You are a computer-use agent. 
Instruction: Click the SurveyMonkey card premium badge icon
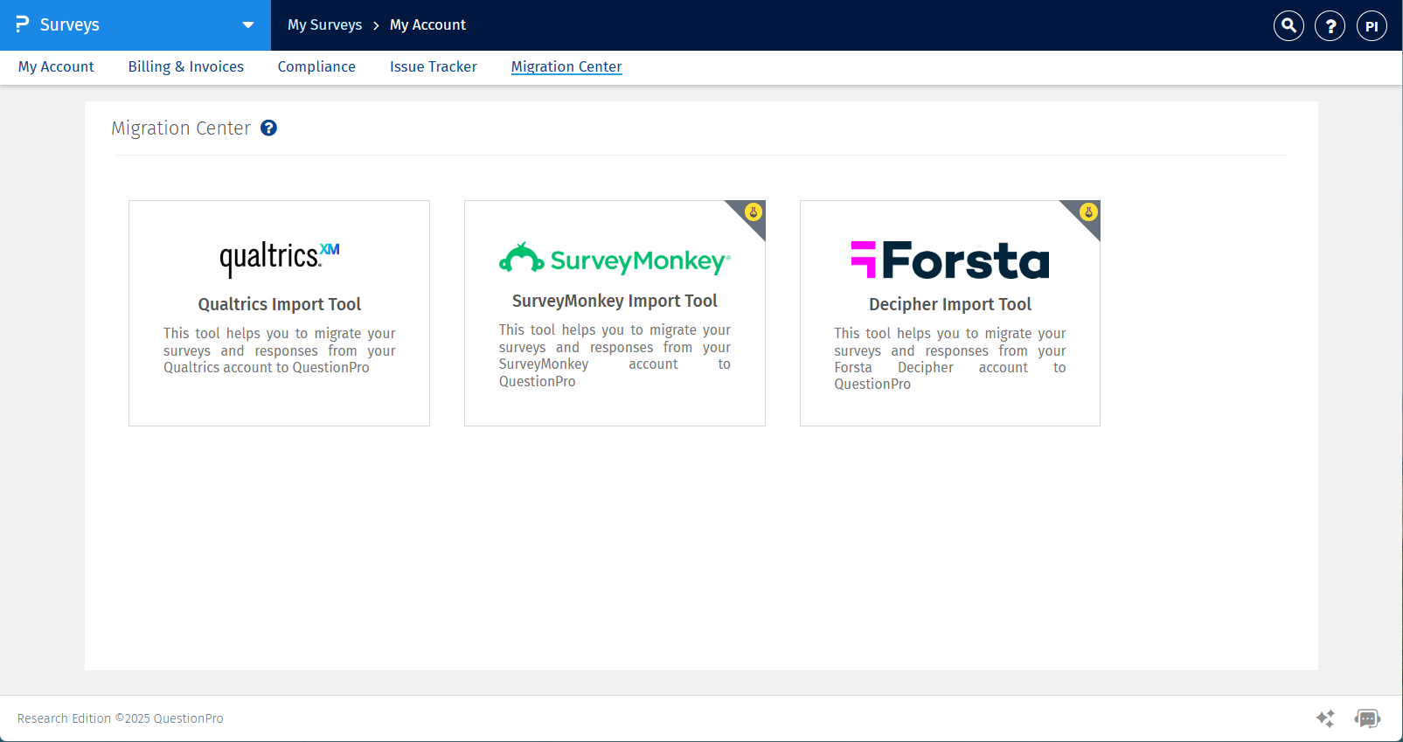pyautogui.click(x=754, y=212)
